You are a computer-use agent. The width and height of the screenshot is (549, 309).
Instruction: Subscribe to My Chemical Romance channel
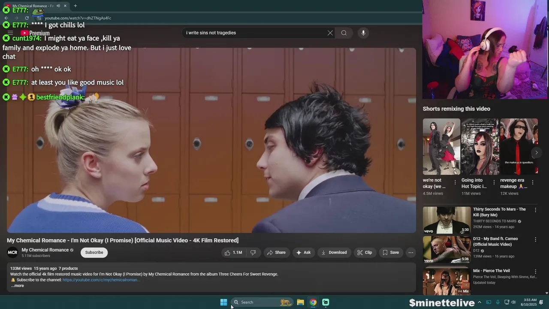click(x=94, y=252)
